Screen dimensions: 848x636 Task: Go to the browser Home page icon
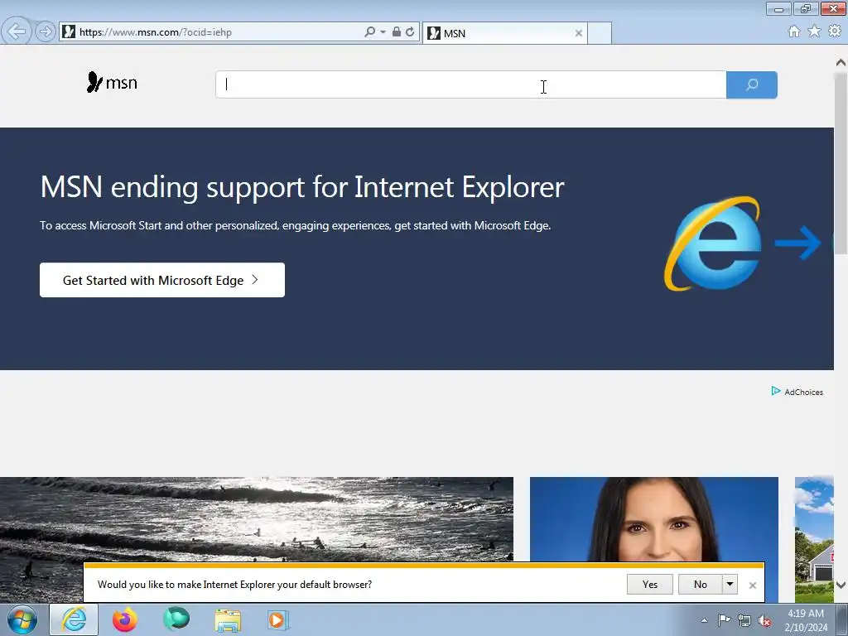point(794,31)
